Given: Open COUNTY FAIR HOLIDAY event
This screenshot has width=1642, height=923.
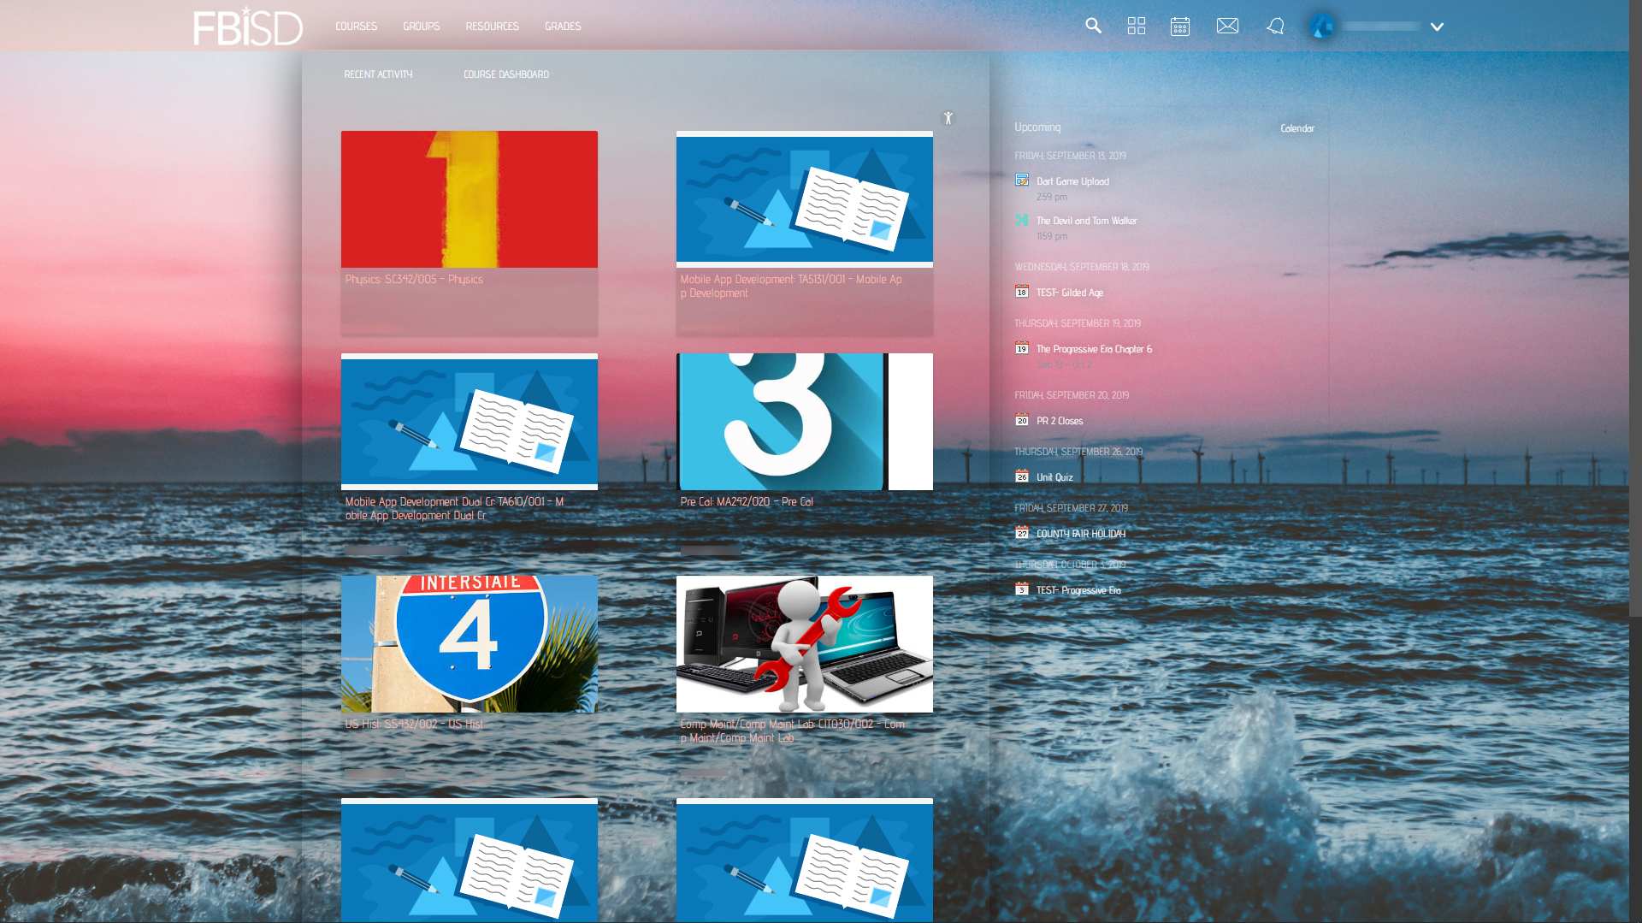Looking at the screenshot, I should tap(1081, 534).
